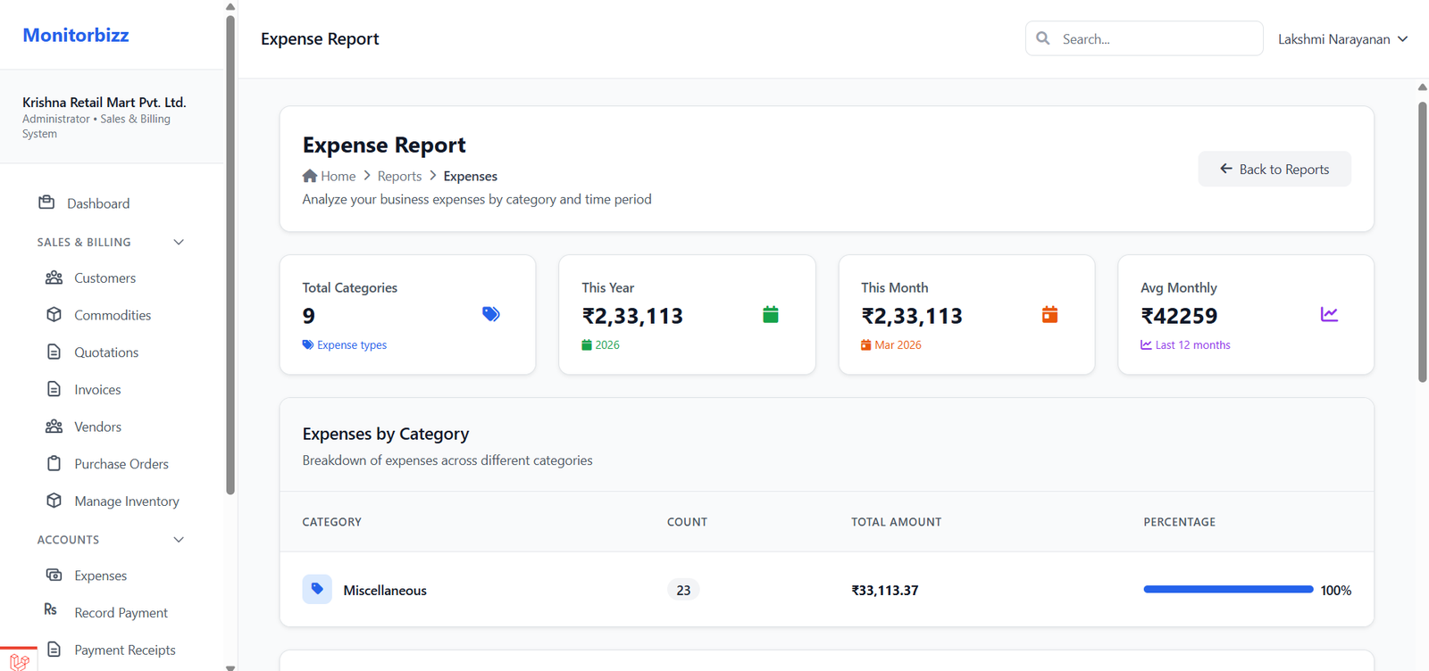Click the Miscellaneous 100% progress bar
Viewport: 1429px width, 671px height.
[1228, 589]
